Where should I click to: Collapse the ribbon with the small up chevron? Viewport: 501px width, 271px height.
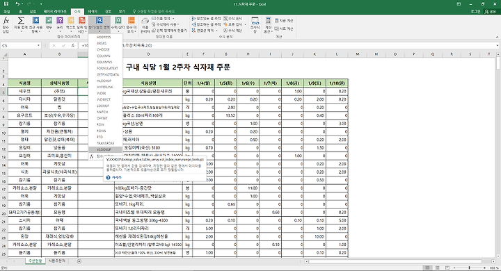tap(497, 38)
